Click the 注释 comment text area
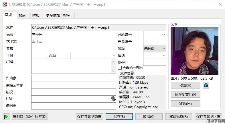The width and height of the screenshot is (225, 123). [x=71, y=66]
